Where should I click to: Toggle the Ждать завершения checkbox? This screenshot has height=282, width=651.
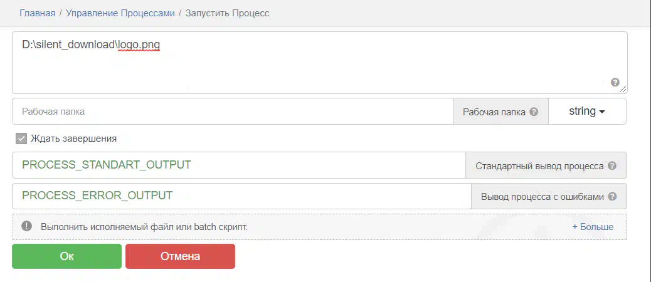coord(21,138)
